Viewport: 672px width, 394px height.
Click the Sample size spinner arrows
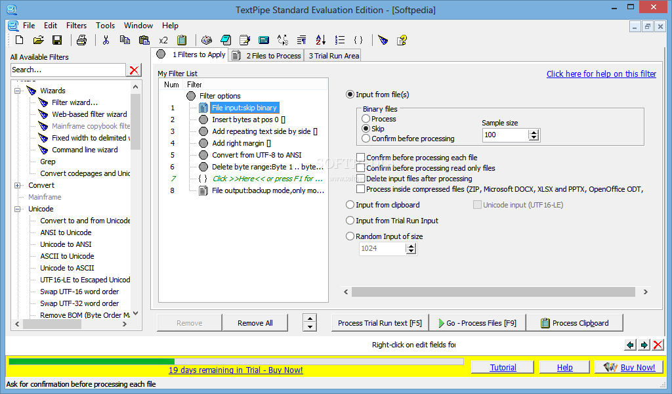click(x=534, y=135)
